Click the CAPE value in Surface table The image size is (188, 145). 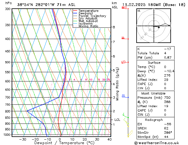pyautogui.click(x=165, y=84)
